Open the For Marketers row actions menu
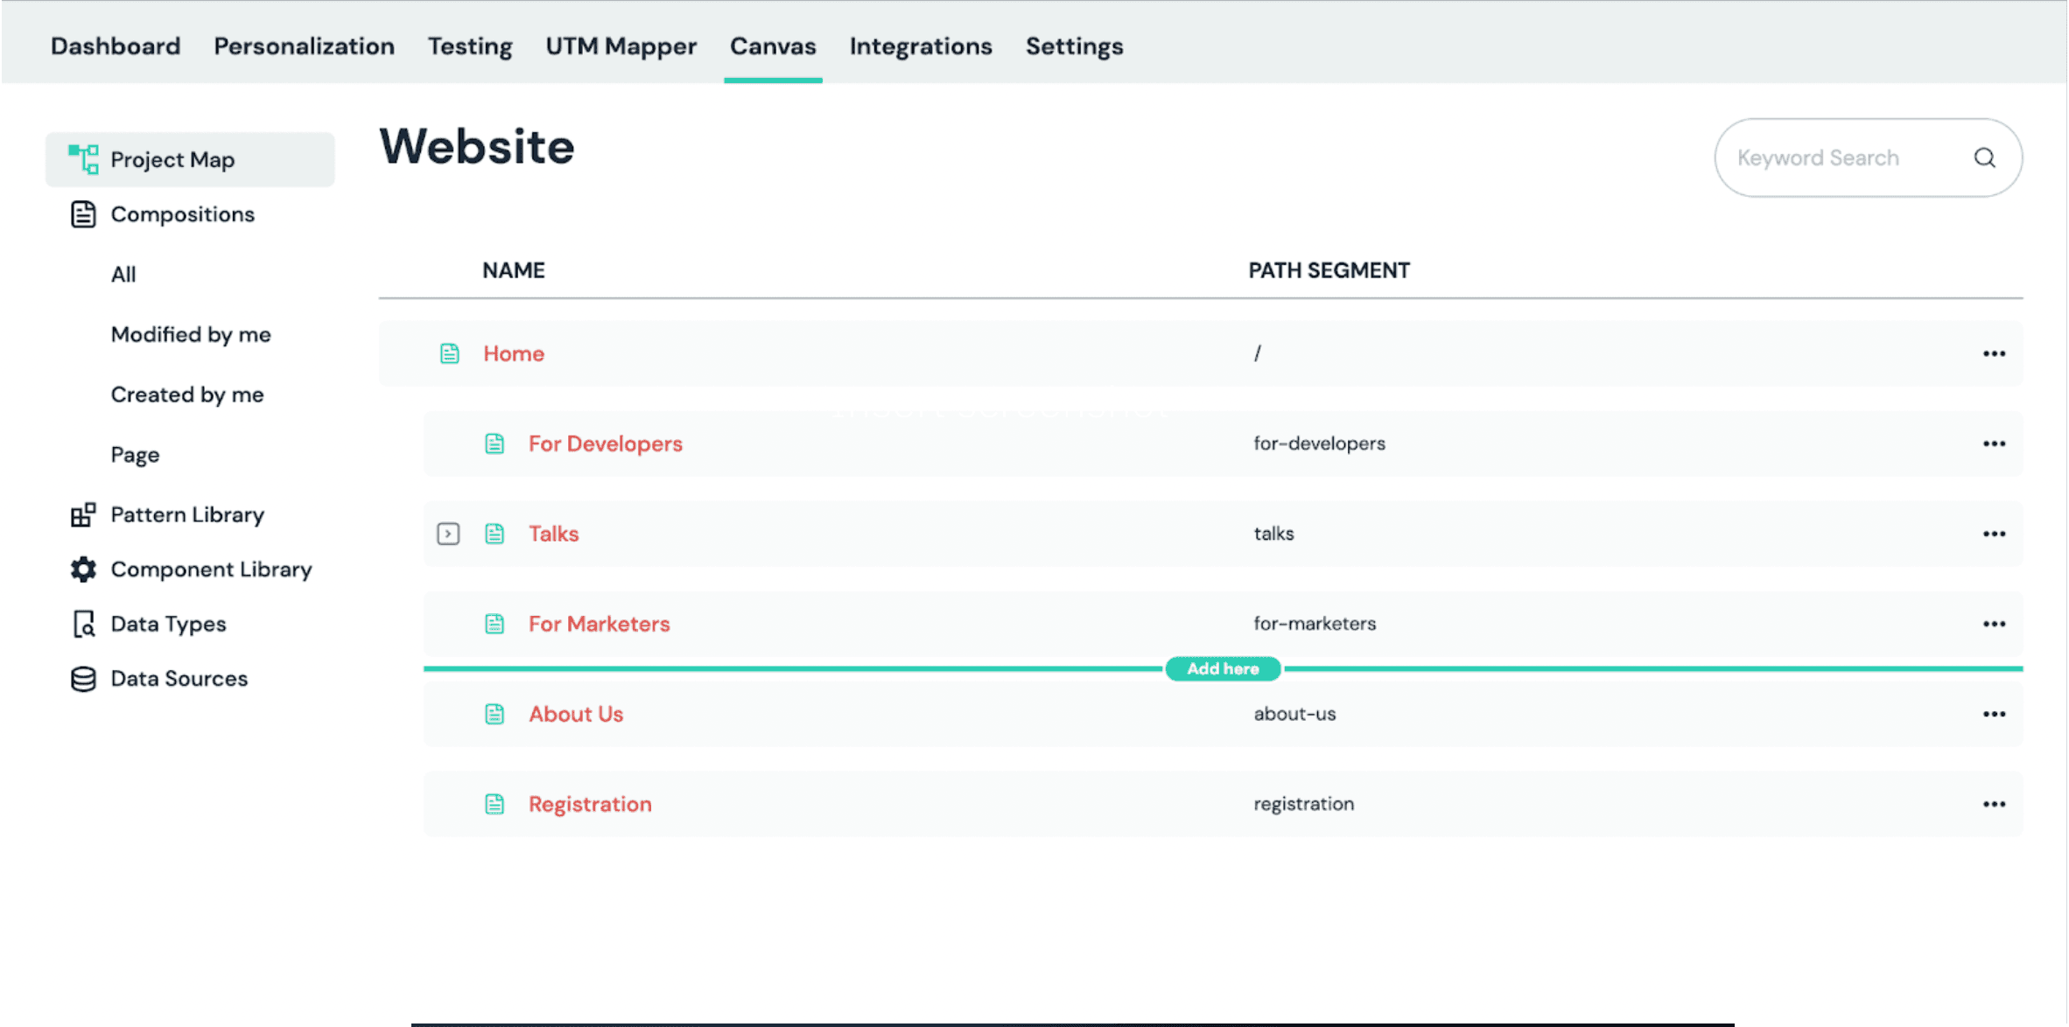 1994,624
